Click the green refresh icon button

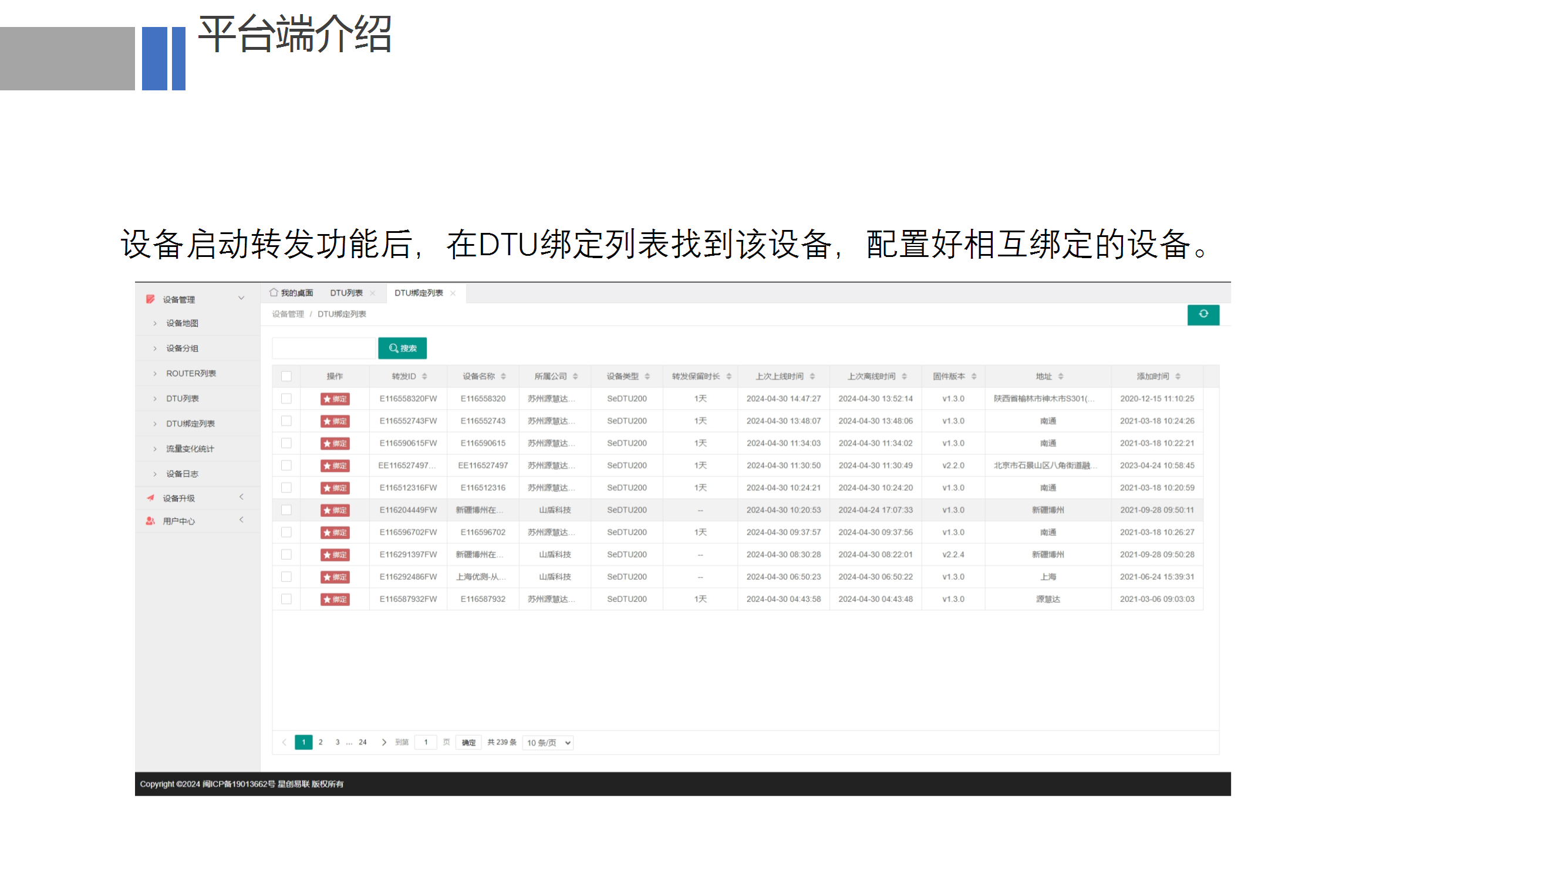click(x=1203, y=314)
